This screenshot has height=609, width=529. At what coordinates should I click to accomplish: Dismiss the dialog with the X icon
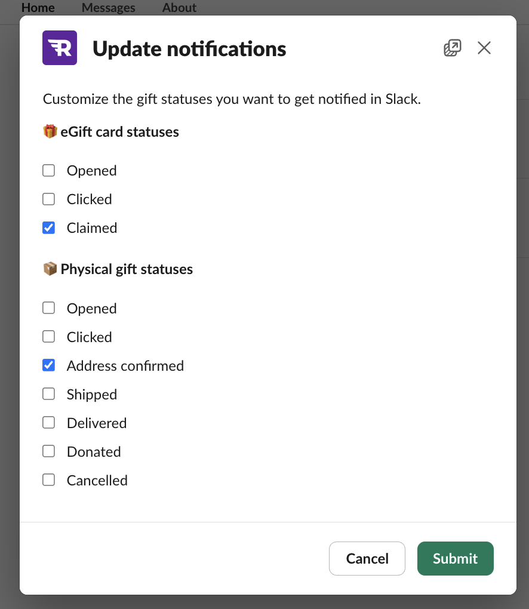484,47
